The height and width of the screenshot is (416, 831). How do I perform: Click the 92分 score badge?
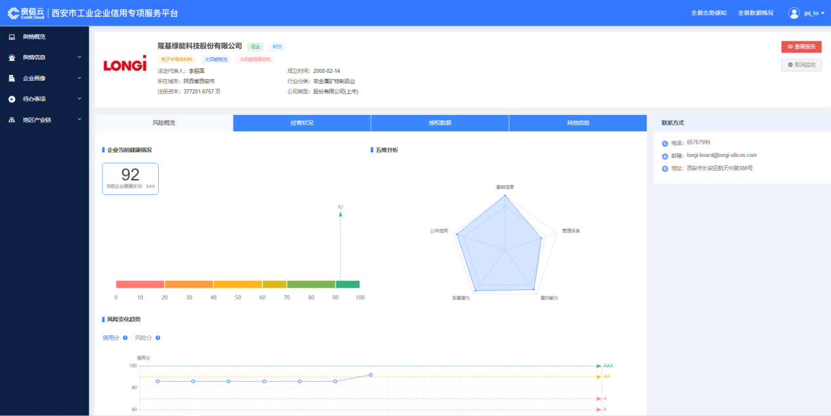277,47
